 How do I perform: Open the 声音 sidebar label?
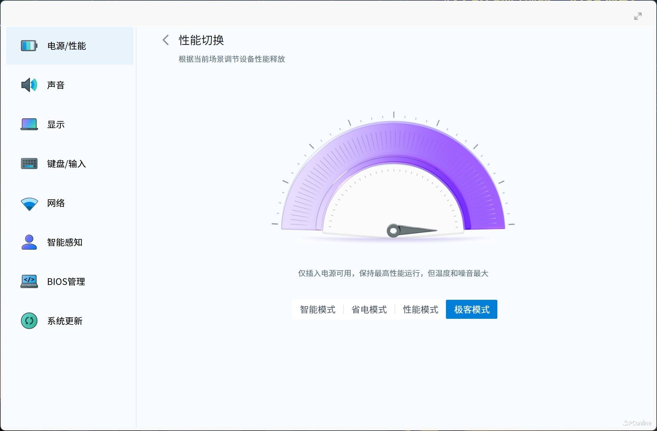pyautogui.click(x=56, y=85)
